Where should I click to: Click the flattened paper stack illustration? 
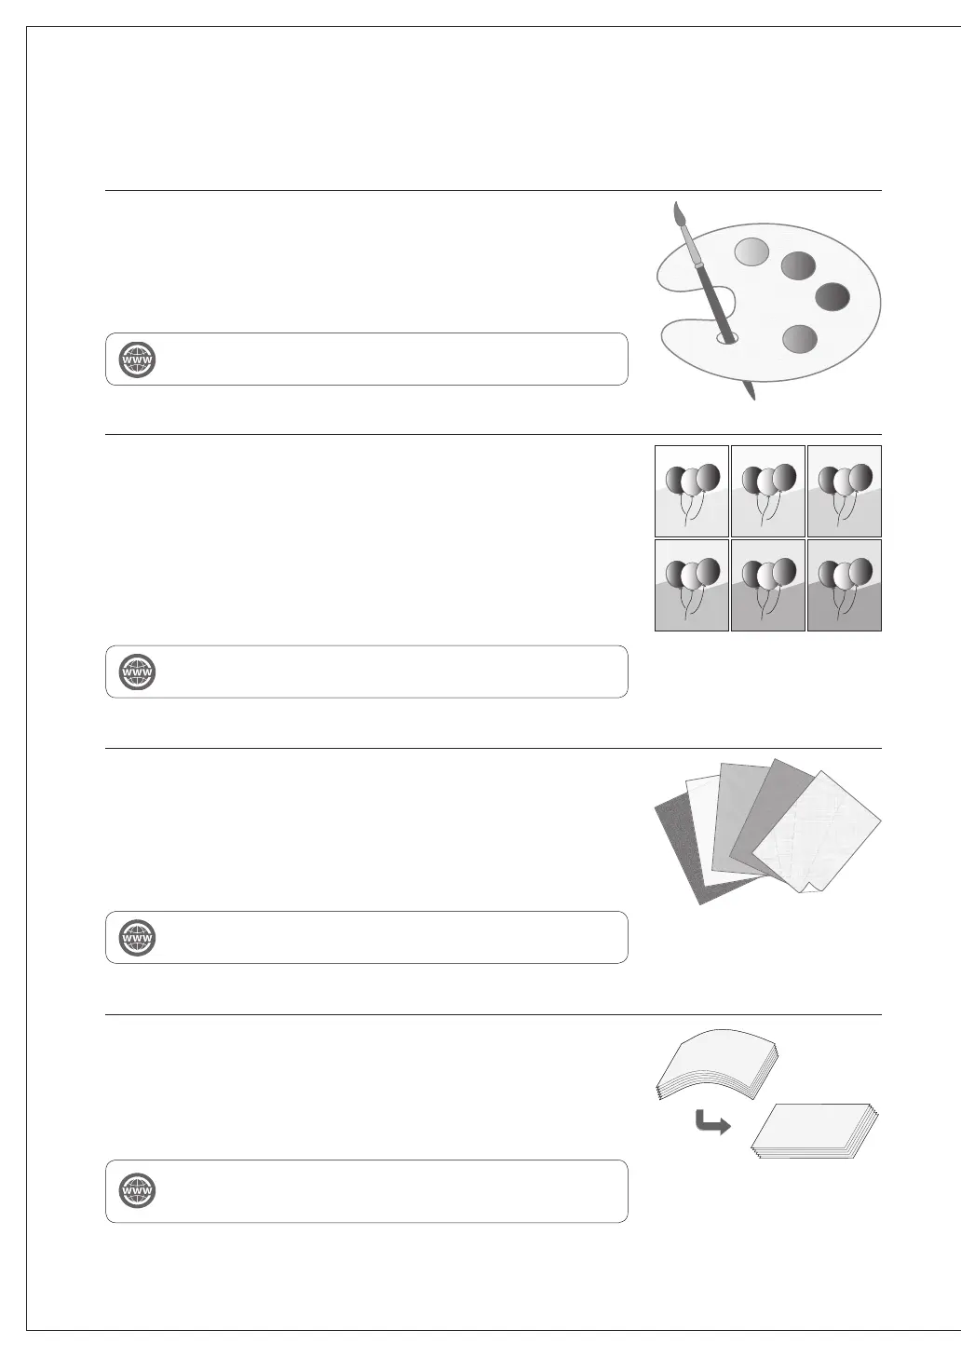tap(816, 1131)
